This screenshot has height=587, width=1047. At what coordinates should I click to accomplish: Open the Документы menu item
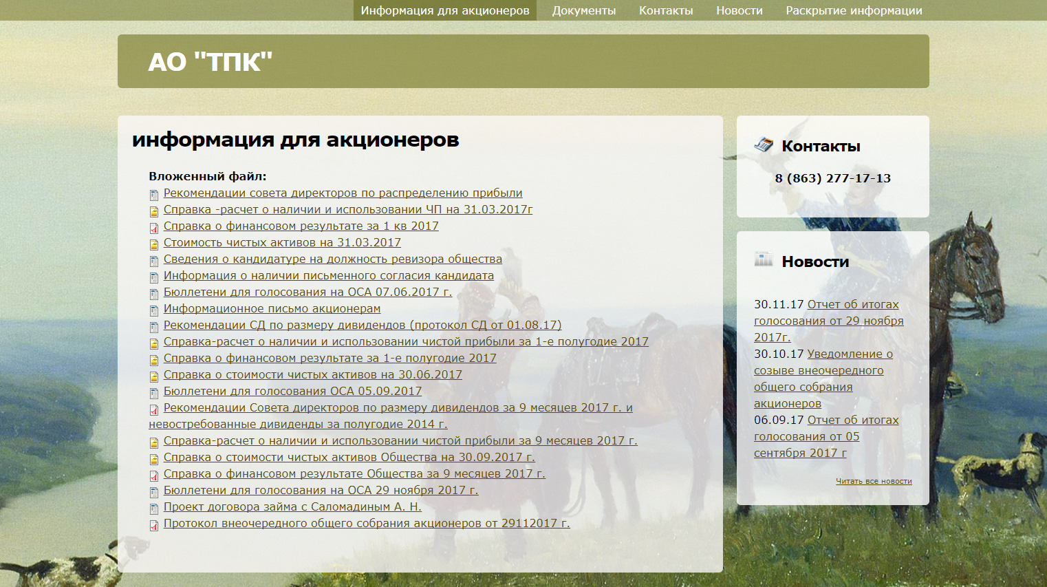coord(583,10)
